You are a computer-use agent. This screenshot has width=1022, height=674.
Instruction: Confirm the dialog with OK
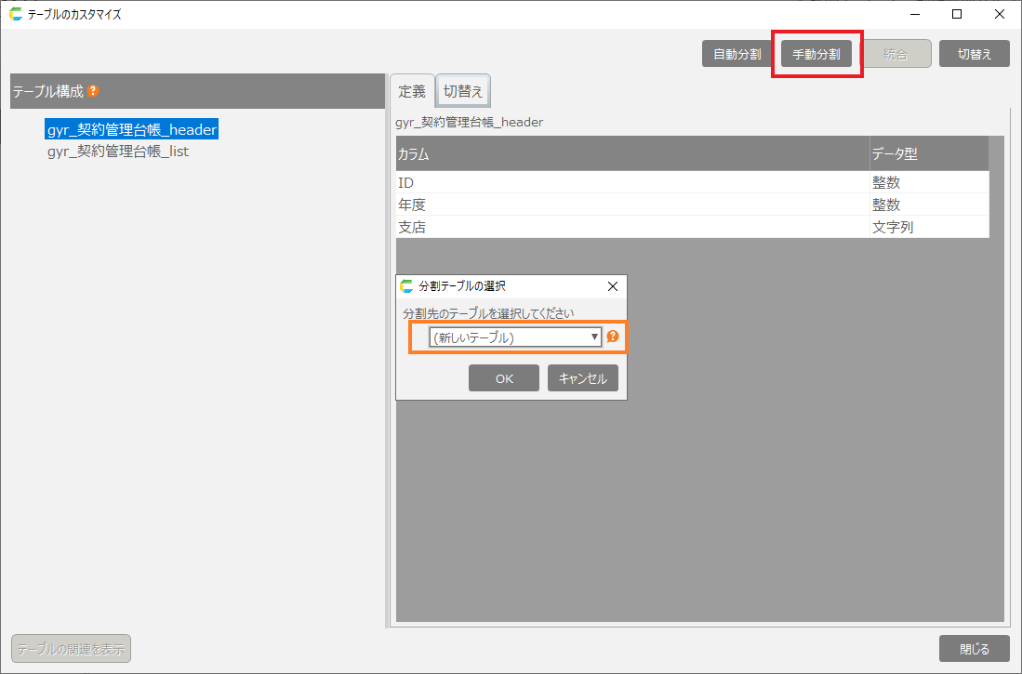coord(504,378)
